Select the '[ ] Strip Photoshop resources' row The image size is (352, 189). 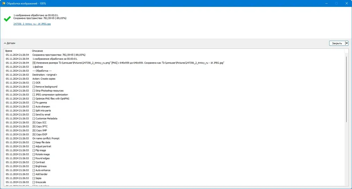pyautogui.click(x=174, y=91)
